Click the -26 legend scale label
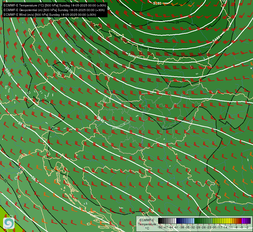 (x=204, y=228)
